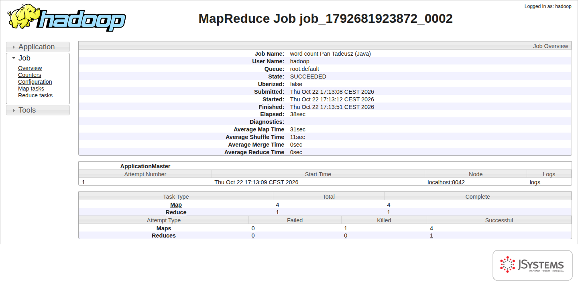The height and width of the screenshot is (286, 578).
Task: Click the Job Overview panel header
Action: pos(325,46)
